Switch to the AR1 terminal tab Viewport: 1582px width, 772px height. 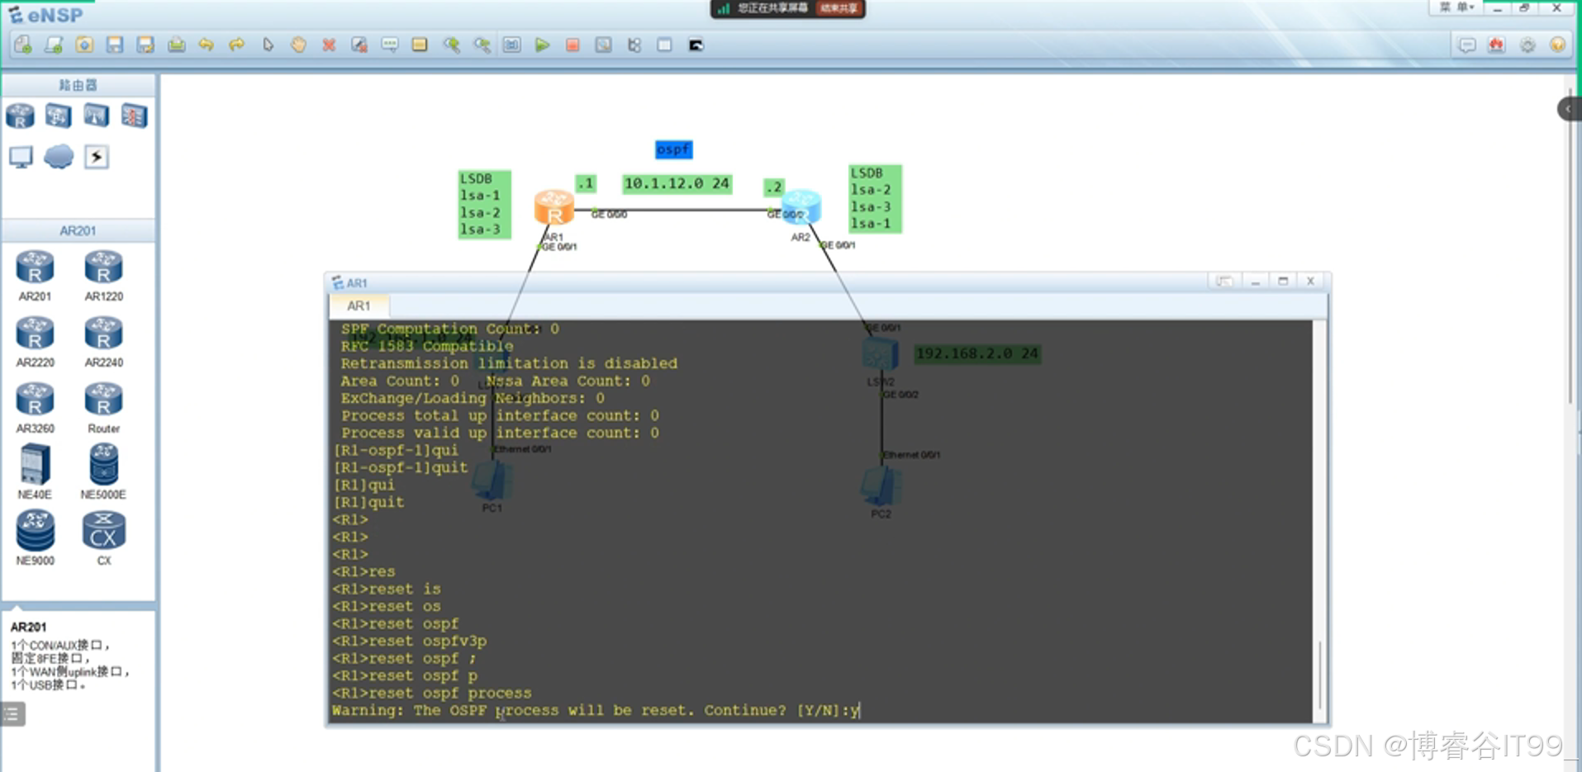click(x=359, y=305)
